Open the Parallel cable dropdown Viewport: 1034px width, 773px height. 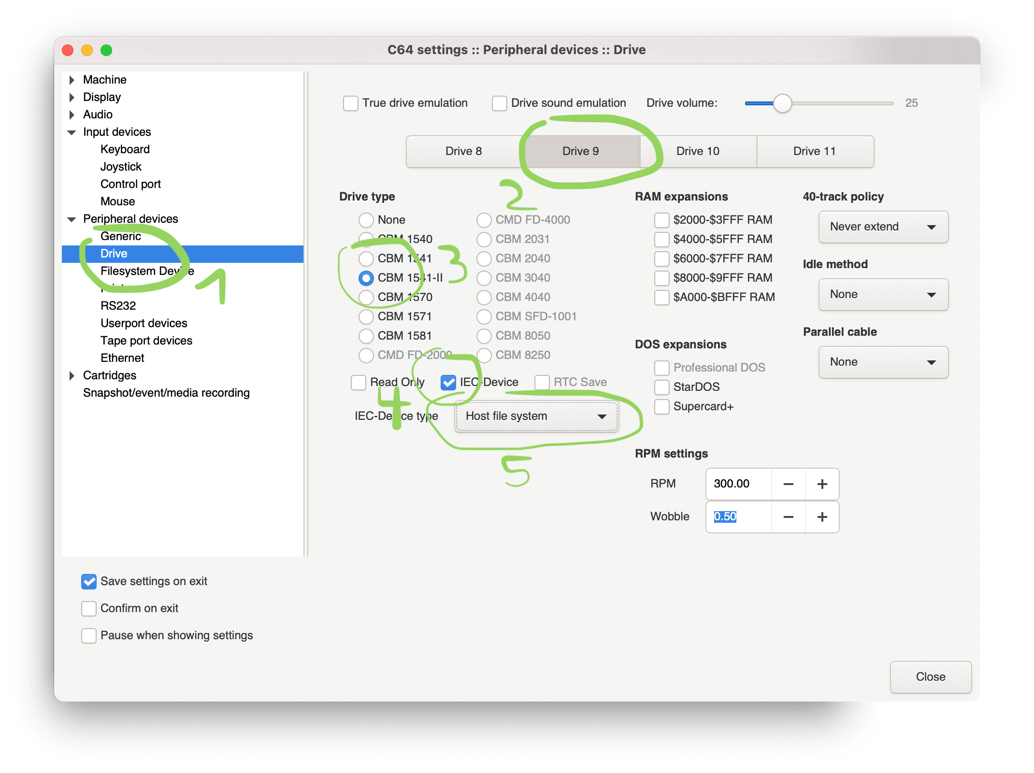click(x=883, y=362)
